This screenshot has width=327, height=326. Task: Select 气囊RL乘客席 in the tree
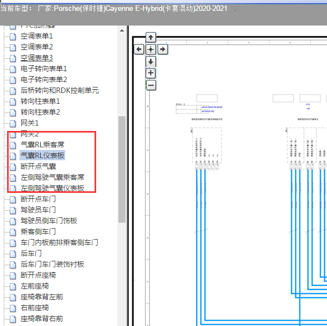(42, 145)
